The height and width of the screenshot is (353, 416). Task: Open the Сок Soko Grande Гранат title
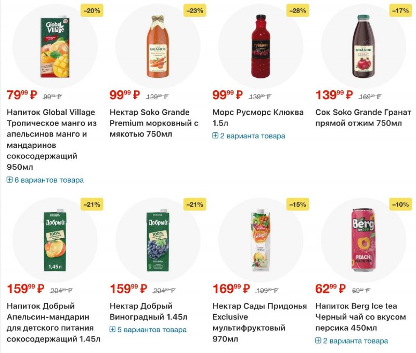coord(363,118)
